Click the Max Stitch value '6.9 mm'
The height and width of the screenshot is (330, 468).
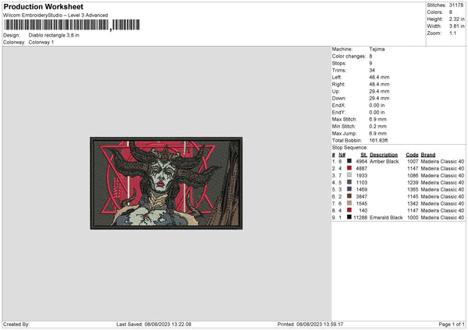coord(378,119)
